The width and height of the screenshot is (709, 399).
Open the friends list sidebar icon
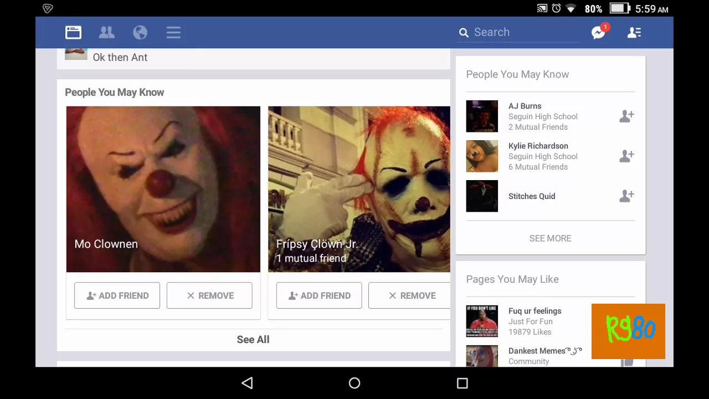point(634,33)
